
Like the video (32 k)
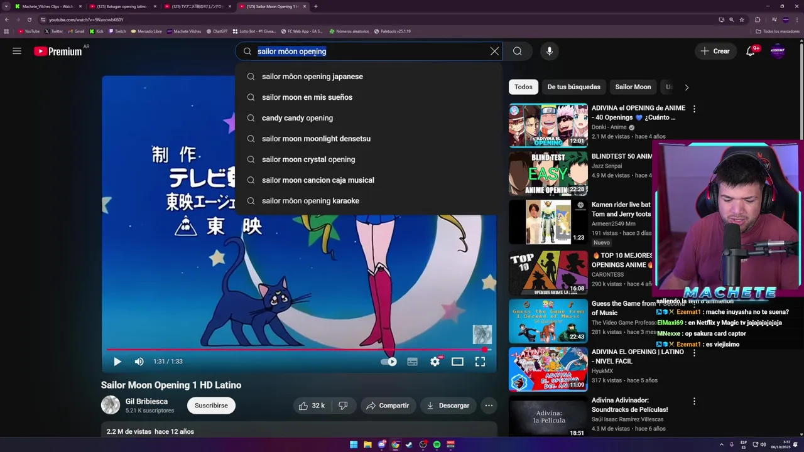312,406
